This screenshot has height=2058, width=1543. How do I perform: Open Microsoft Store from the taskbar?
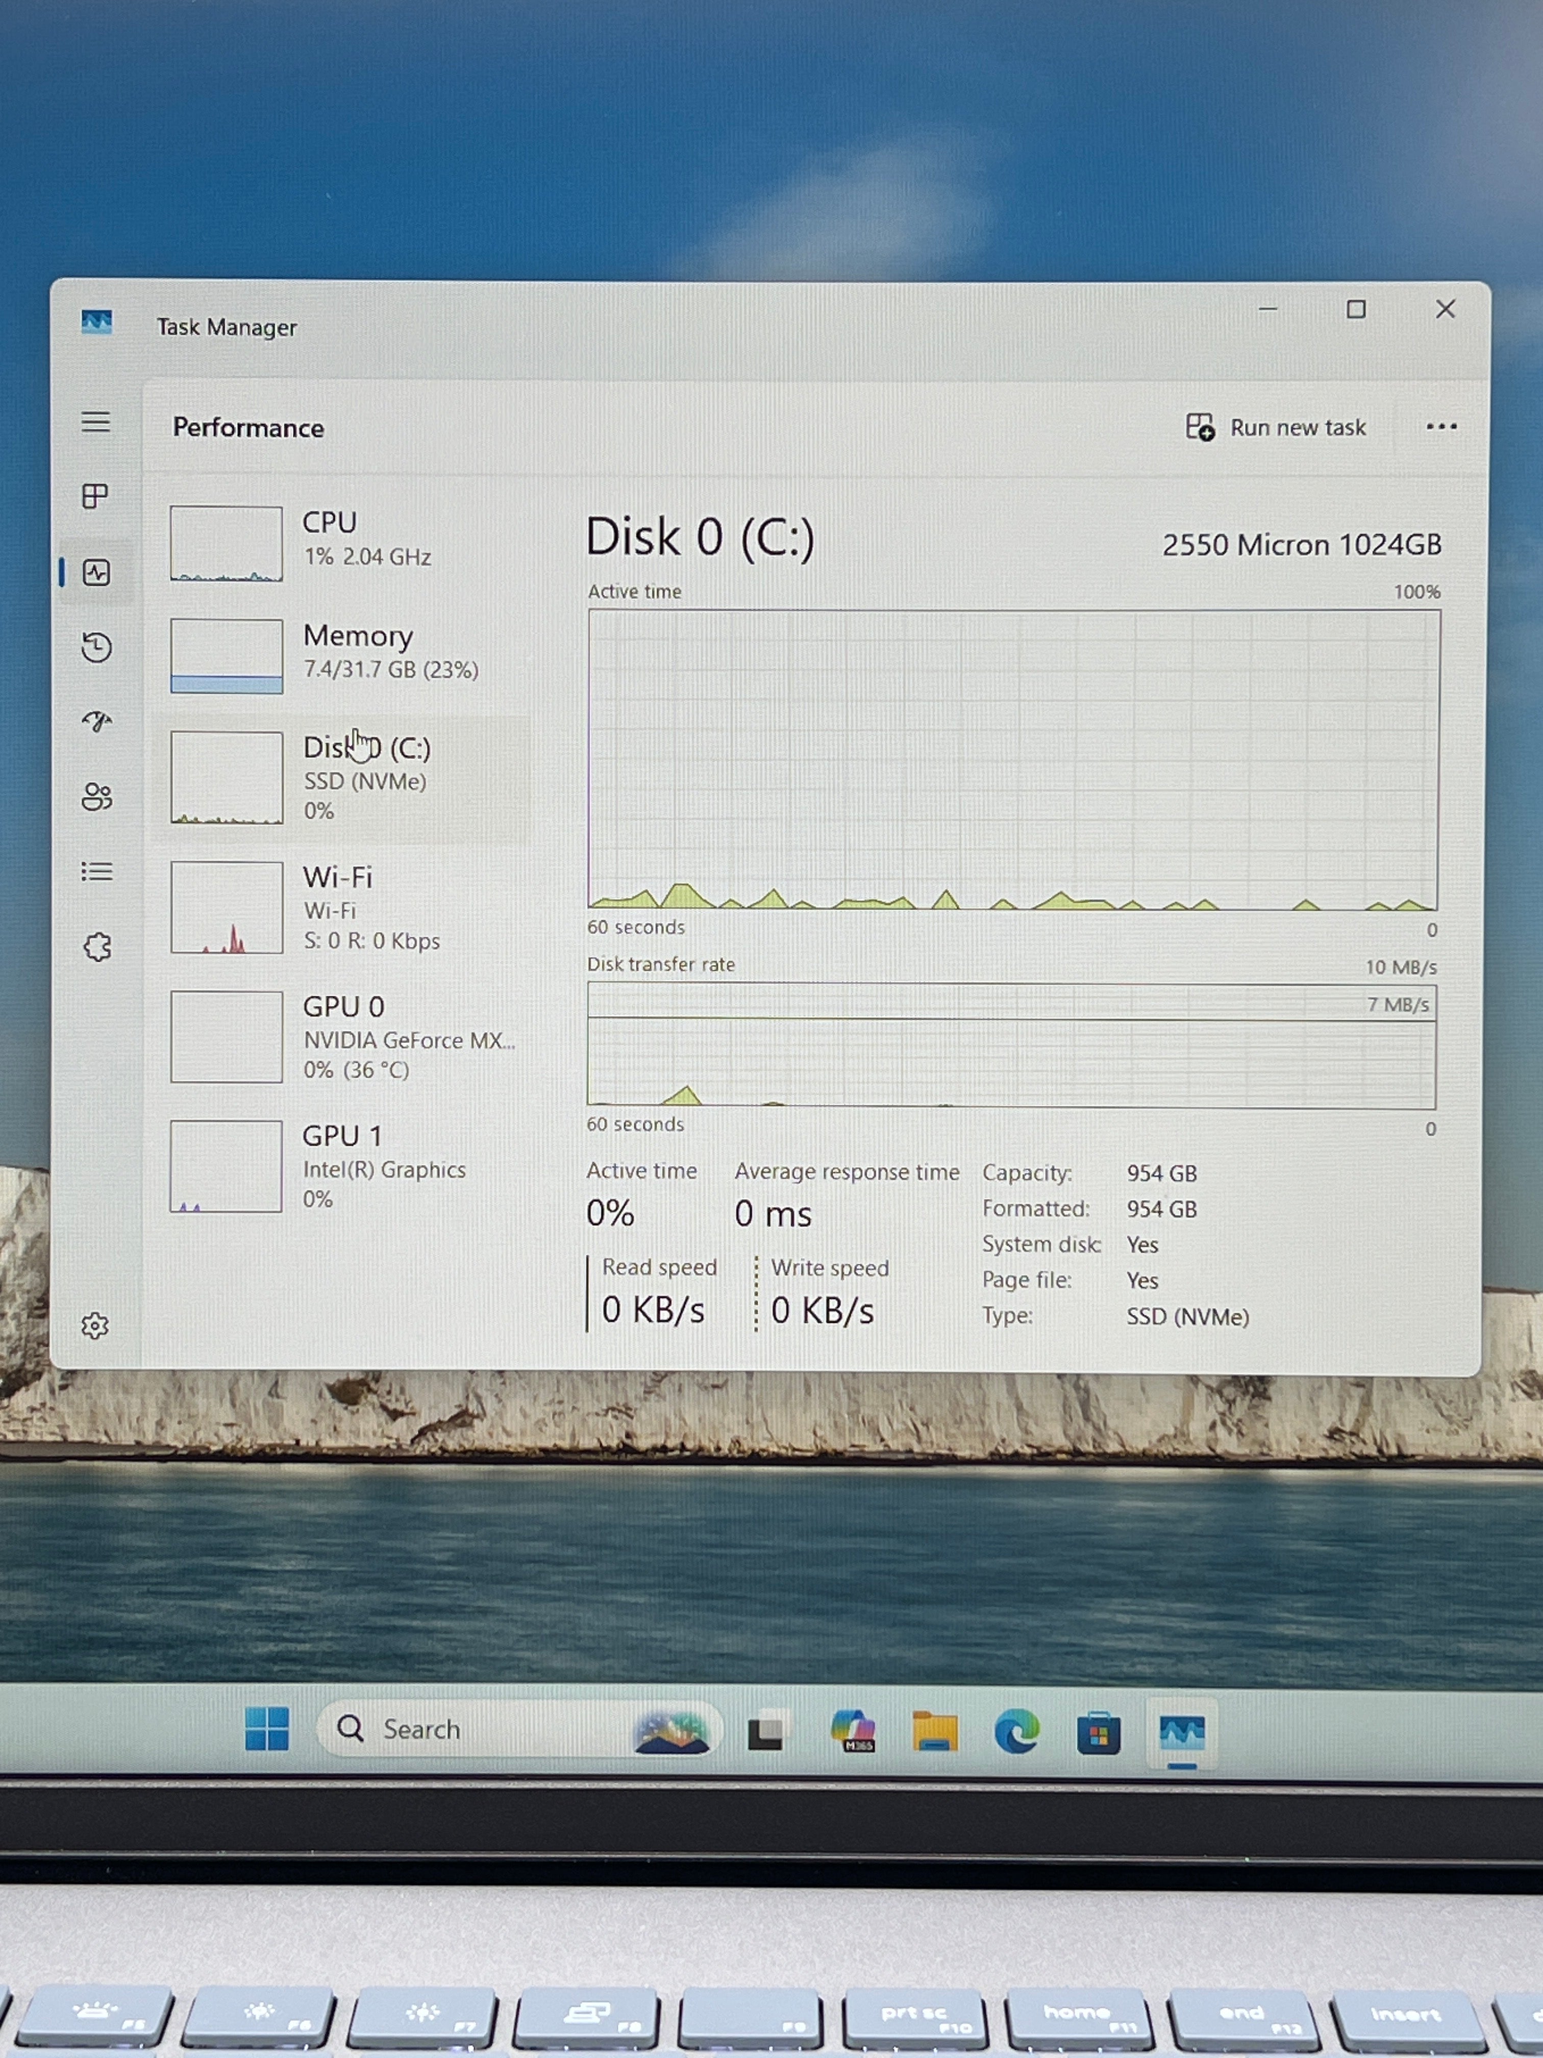click(x=1099, y=1733)
